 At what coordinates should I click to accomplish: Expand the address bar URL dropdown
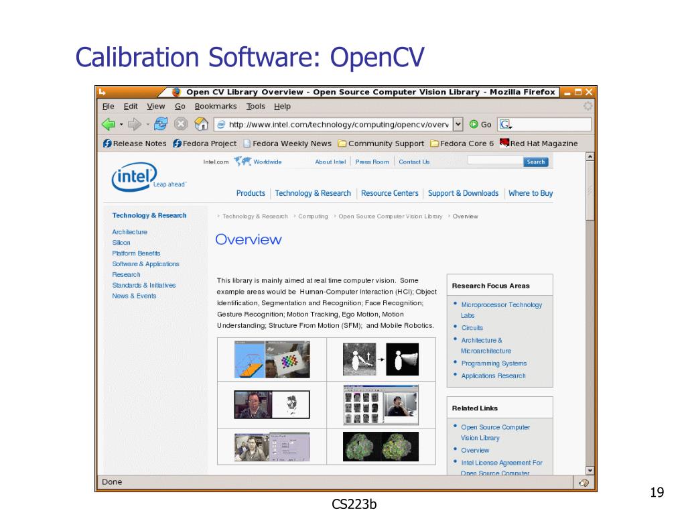(x=458, y=124)
